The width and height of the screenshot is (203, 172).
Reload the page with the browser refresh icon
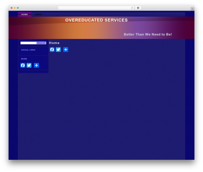(x=132, y=8)
